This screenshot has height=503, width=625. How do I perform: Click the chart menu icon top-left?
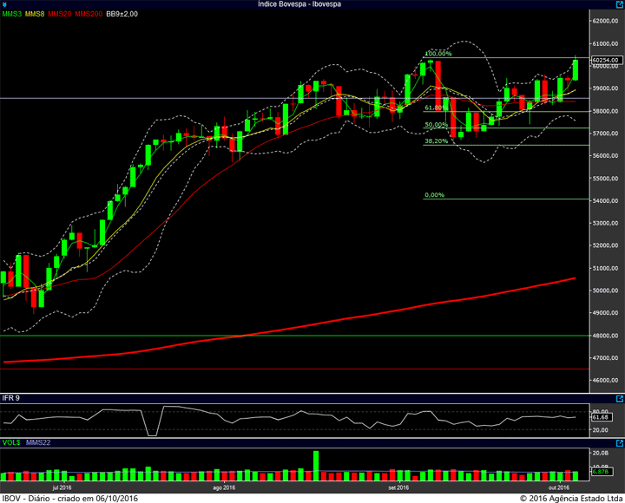4,4
